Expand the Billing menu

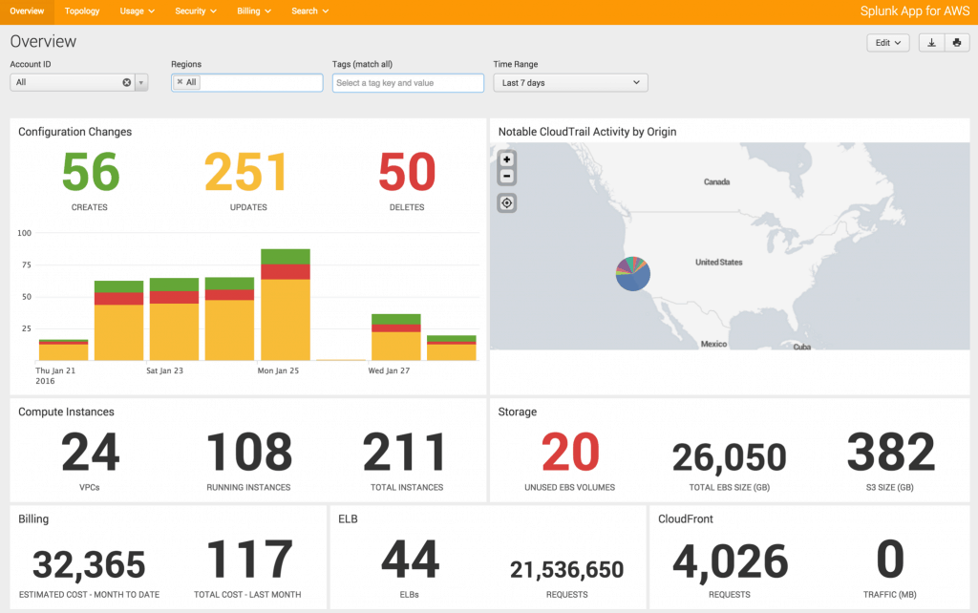pos(254,11)
